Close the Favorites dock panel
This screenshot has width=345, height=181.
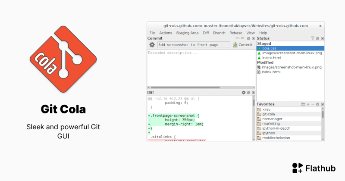click(322, 104)
